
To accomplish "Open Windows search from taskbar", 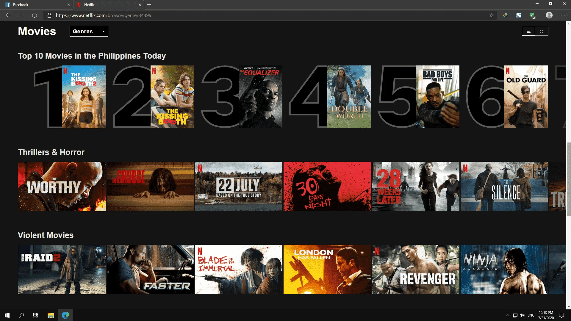I will point(21,315).
